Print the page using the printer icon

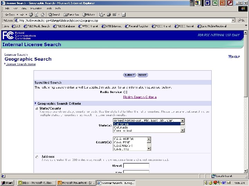(x=109, y=14)
